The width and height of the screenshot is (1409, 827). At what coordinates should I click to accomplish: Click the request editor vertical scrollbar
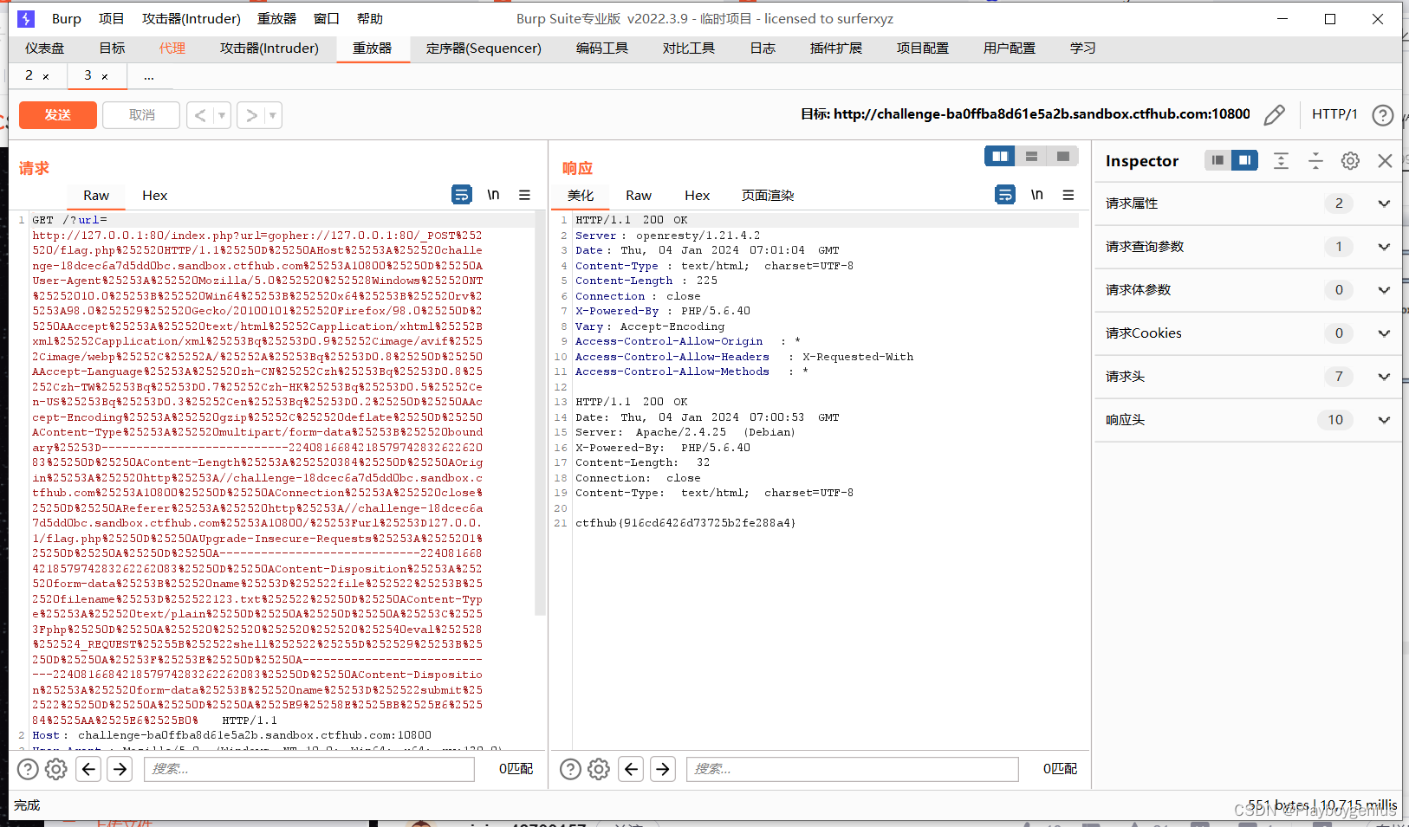click(541, 416)
